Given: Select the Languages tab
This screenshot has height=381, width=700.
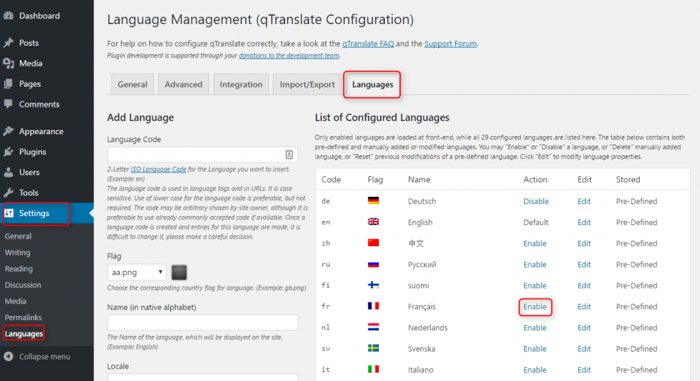Looking at the screenshot, I should (x=373, y=84).
